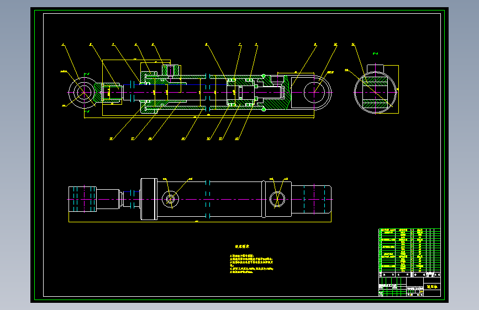Click part callout number 10 above the clevis
This screenshot has height=310, width=479.
pyautogui.click(x=335, y=45)
